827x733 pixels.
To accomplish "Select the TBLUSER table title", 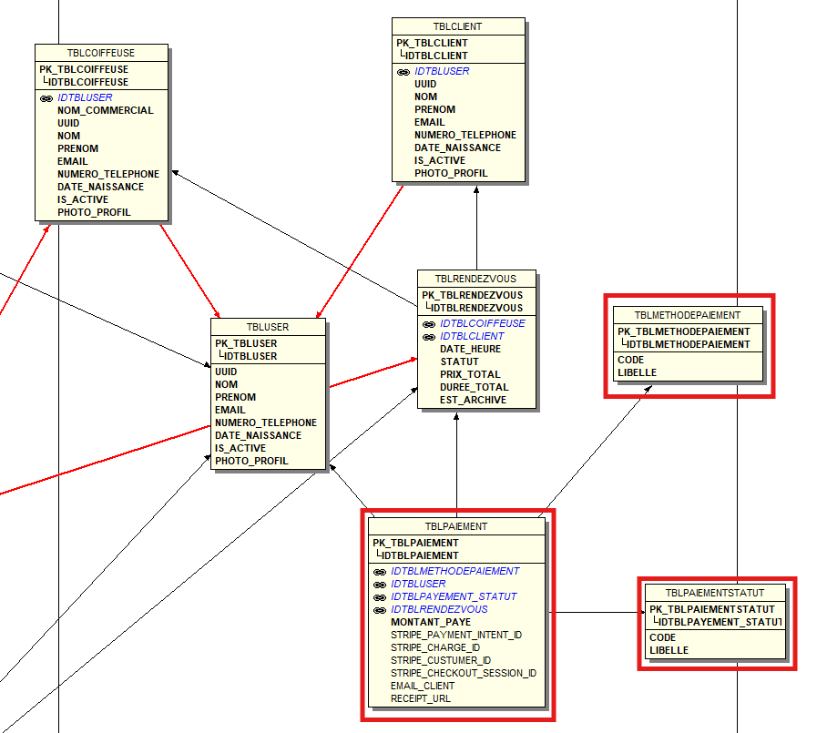I will 268,327.
